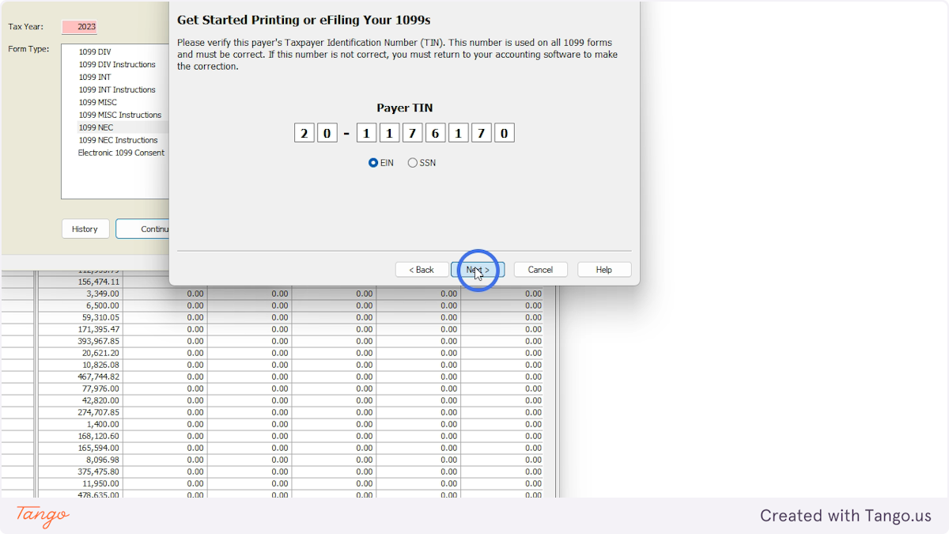Viewport: 949px width, 534px height.
Task: Click amount cell 59,310.05
Action: point(80,317)
